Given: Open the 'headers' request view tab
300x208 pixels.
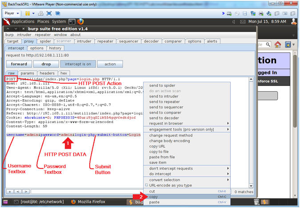Looking at the screenshot, I should [x=47, y=73].
